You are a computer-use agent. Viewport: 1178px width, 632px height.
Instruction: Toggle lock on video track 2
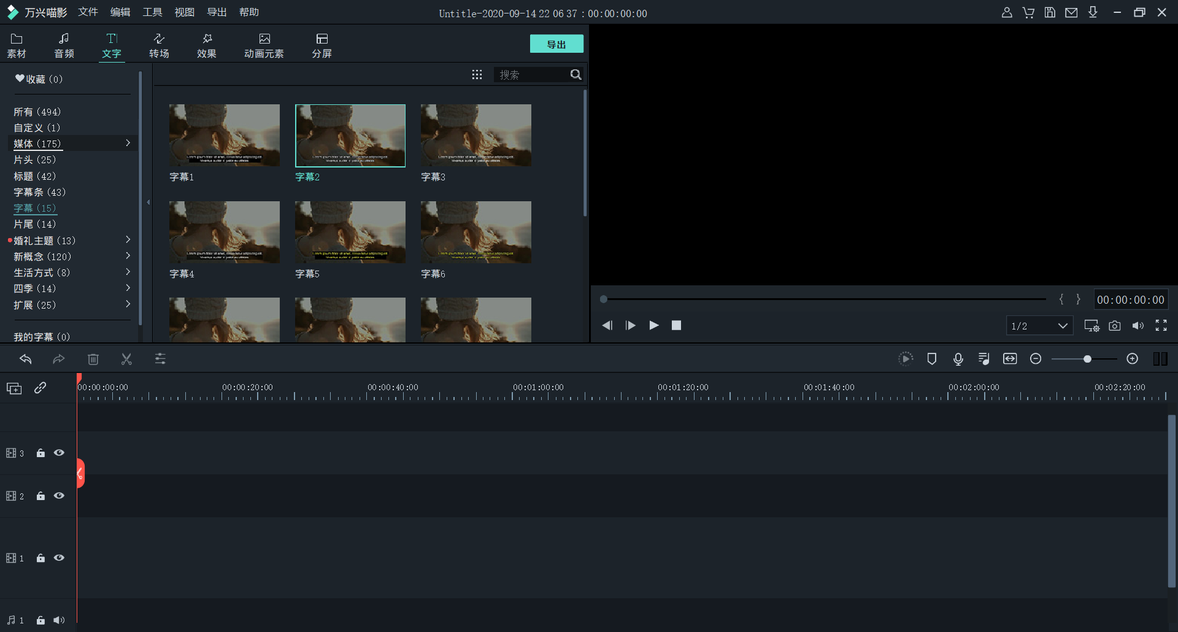(40, 496)
